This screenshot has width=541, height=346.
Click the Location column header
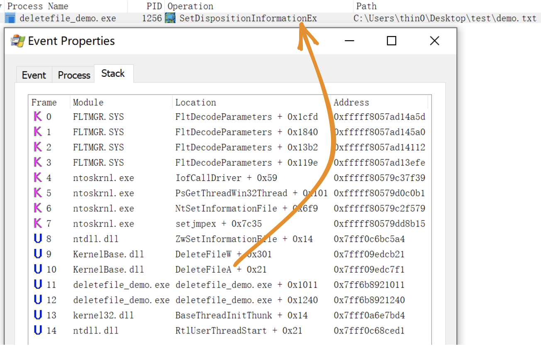pyautogui.click(x=195, y=102)
